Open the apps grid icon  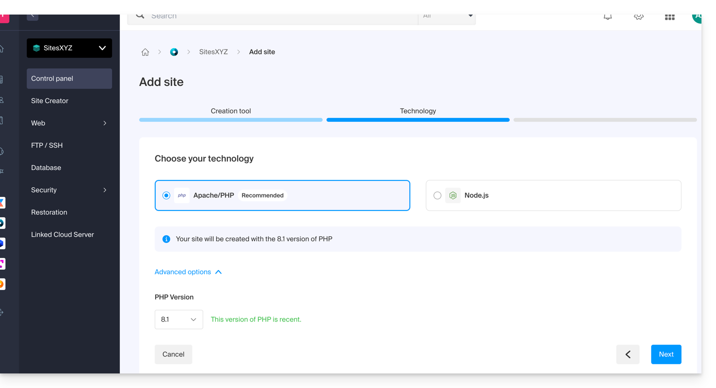click(669, 17)
